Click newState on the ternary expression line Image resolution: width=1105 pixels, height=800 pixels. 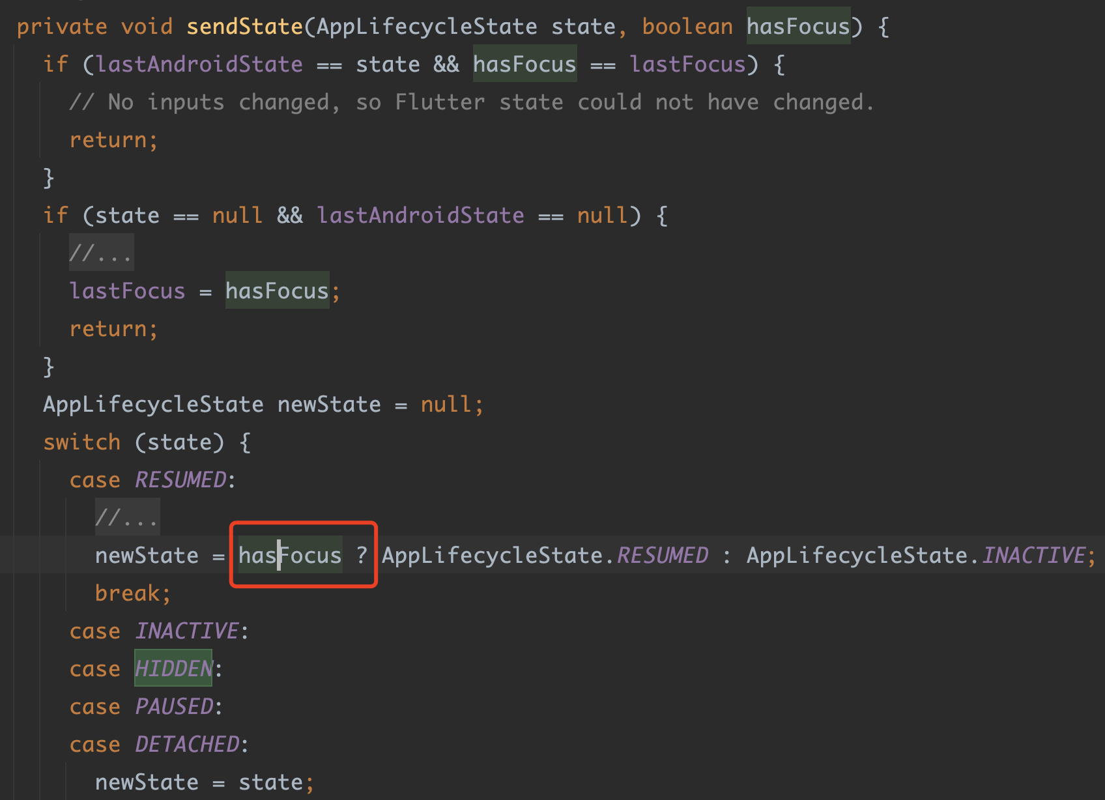point(147,556)
